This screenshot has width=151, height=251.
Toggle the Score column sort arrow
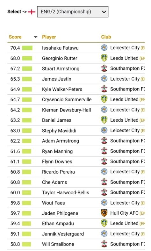[36, 37]
